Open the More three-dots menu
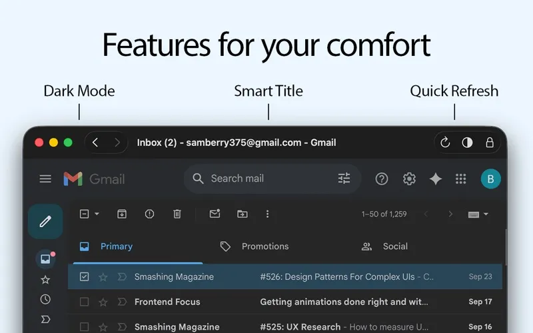This screenshot has height=333, width=533. coord(268,214)
